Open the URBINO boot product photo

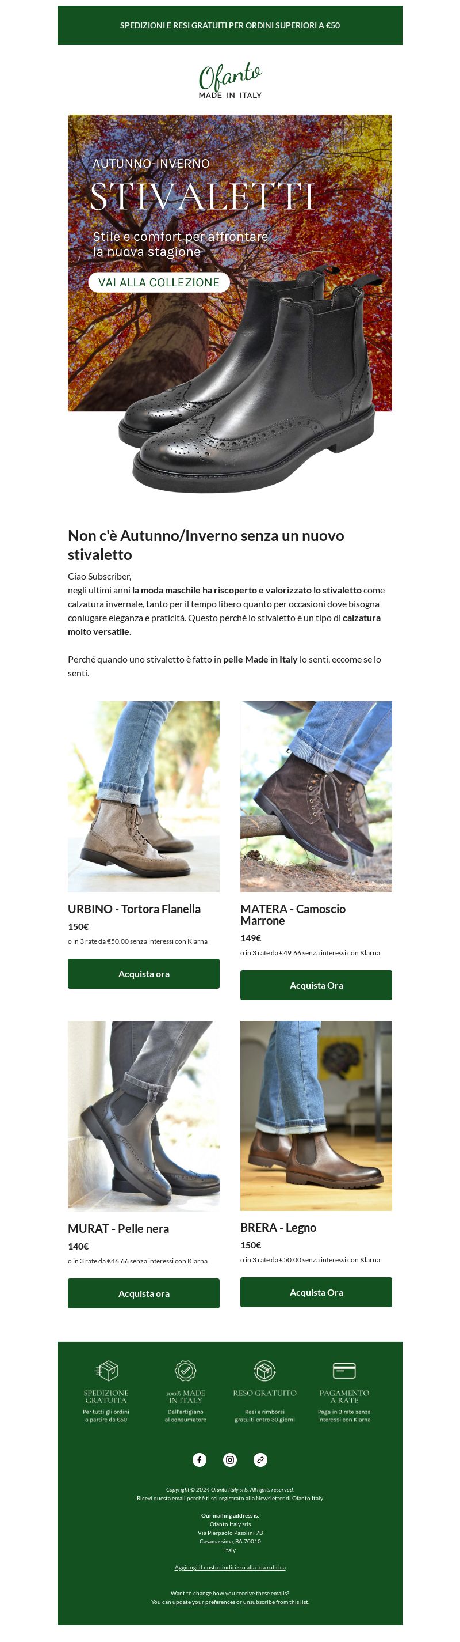tap(144, 797)
